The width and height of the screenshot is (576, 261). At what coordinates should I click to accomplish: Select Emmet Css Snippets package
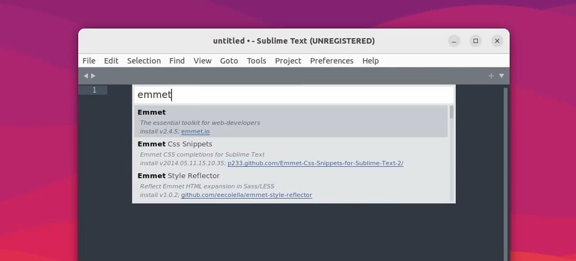pos(291,153)
